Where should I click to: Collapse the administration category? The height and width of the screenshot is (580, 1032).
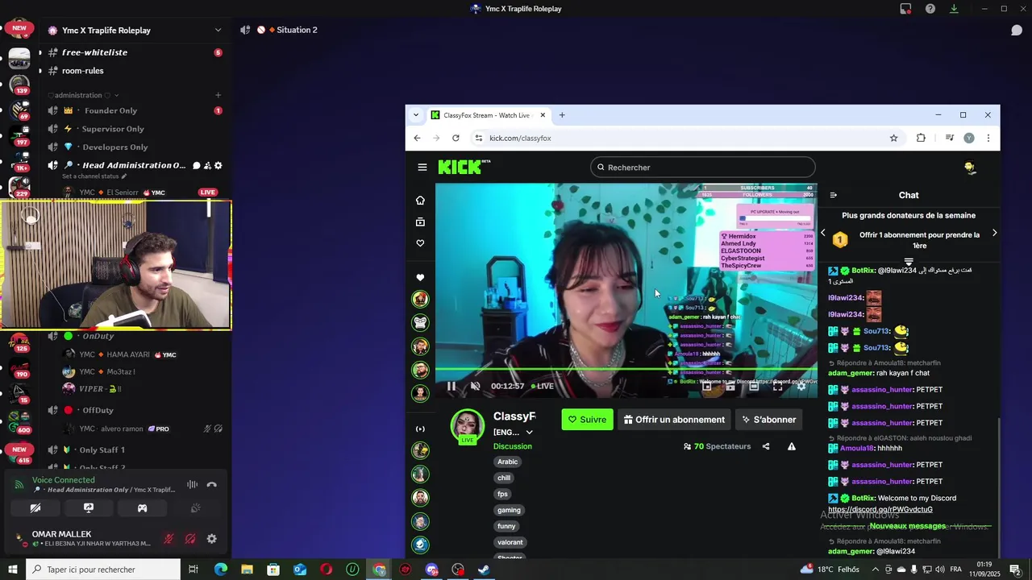pyautogui.click(x=82, y=95)
